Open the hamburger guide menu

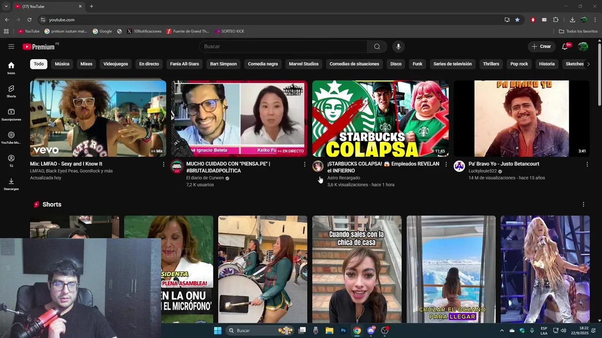click(11, 46)
